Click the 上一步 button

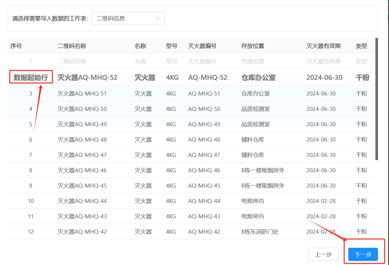tap(323, 254)
